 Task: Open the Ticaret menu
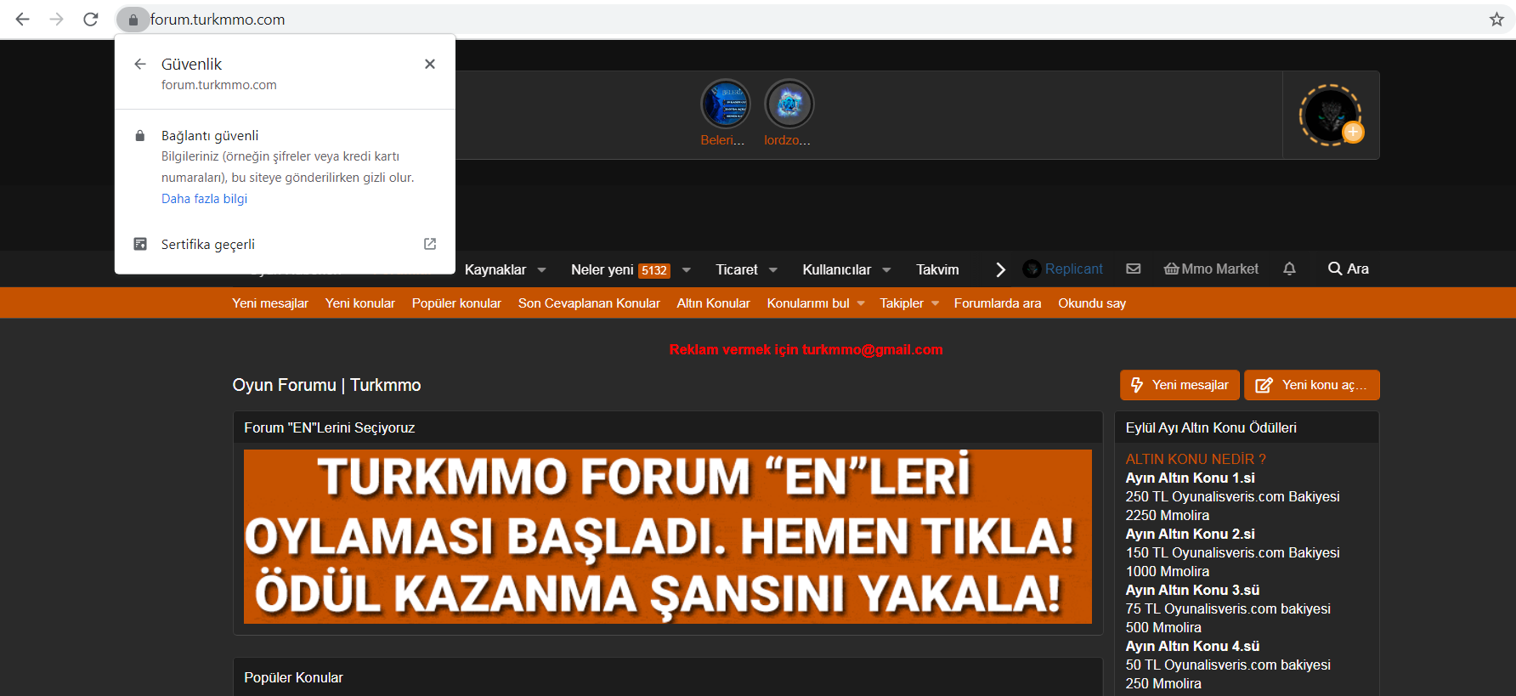(736, 269)
